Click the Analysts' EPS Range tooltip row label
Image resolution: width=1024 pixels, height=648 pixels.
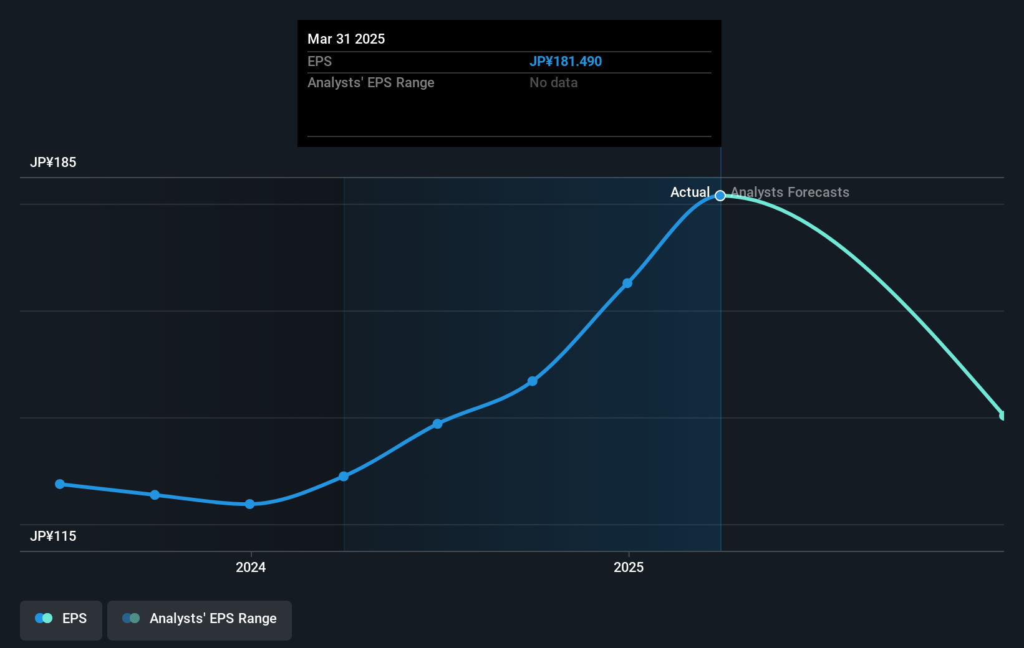coord(370,83)
